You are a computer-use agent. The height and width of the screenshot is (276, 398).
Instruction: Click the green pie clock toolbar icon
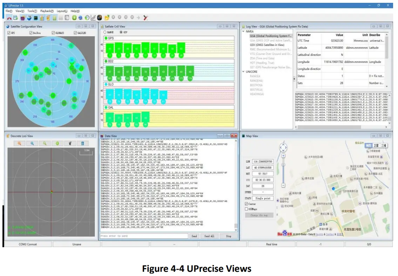tap(87, 18)
